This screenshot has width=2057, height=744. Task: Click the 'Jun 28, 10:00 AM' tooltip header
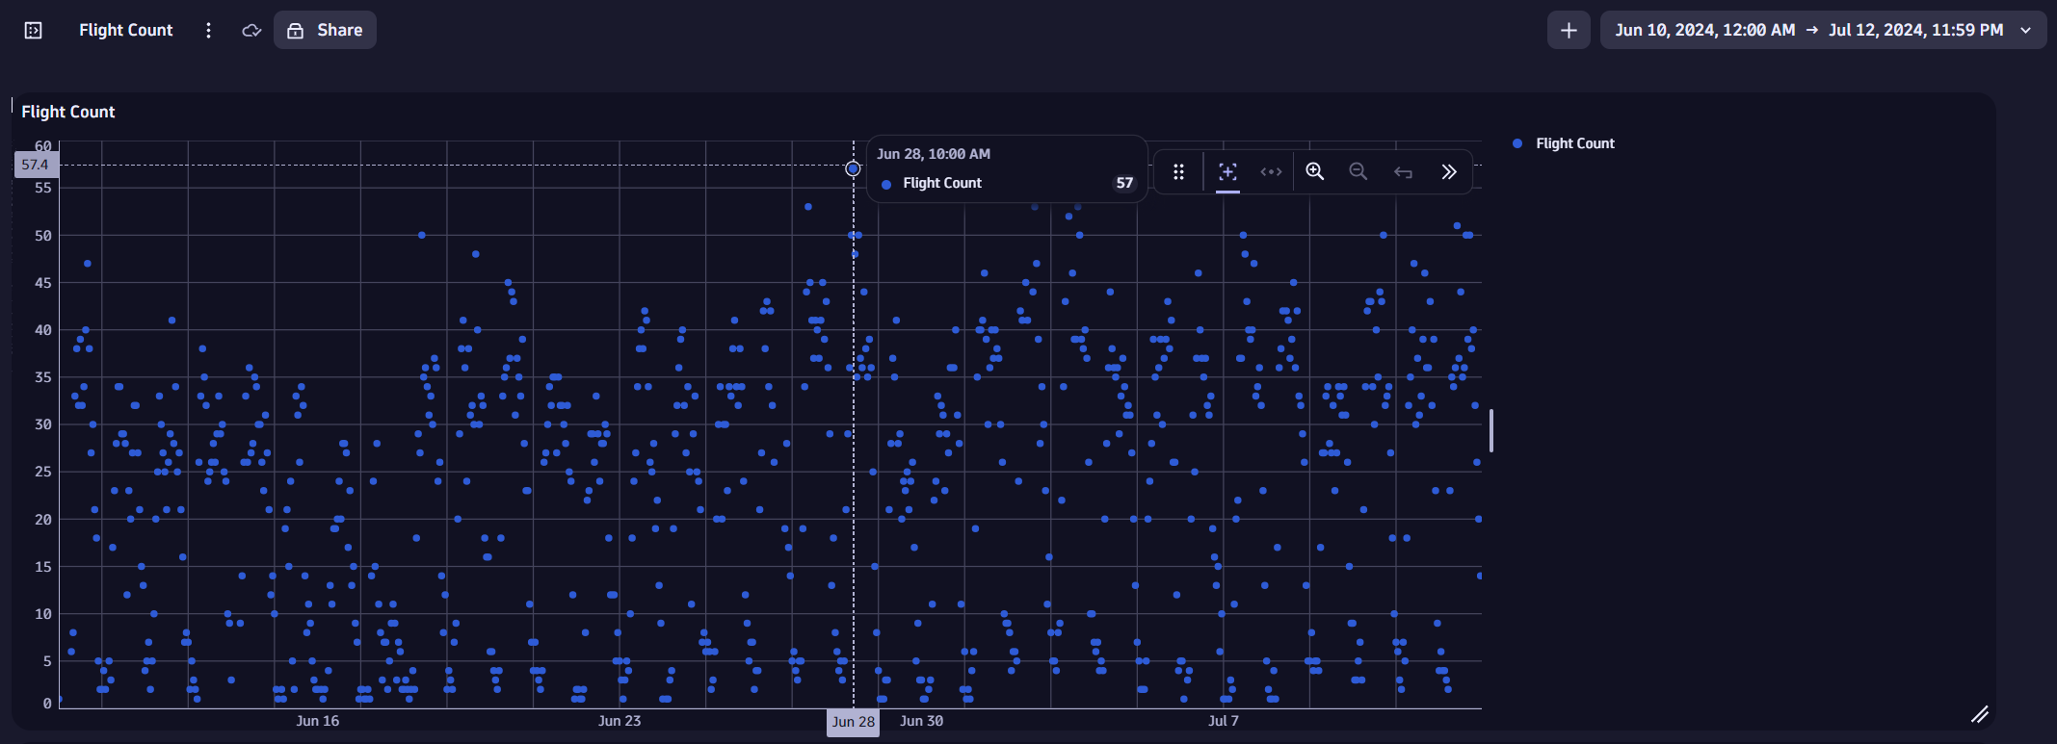tap(934, 154)
